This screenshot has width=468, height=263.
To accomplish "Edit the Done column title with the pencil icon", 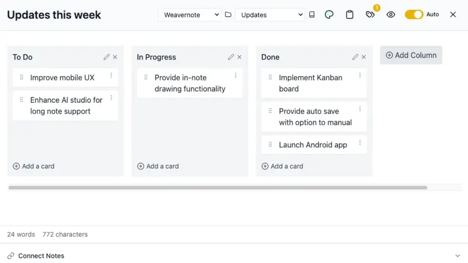I will [355, 57].
